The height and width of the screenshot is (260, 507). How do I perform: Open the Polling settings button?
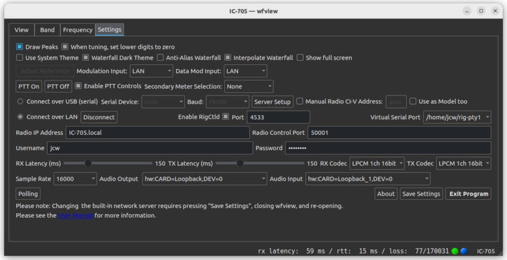28,194
